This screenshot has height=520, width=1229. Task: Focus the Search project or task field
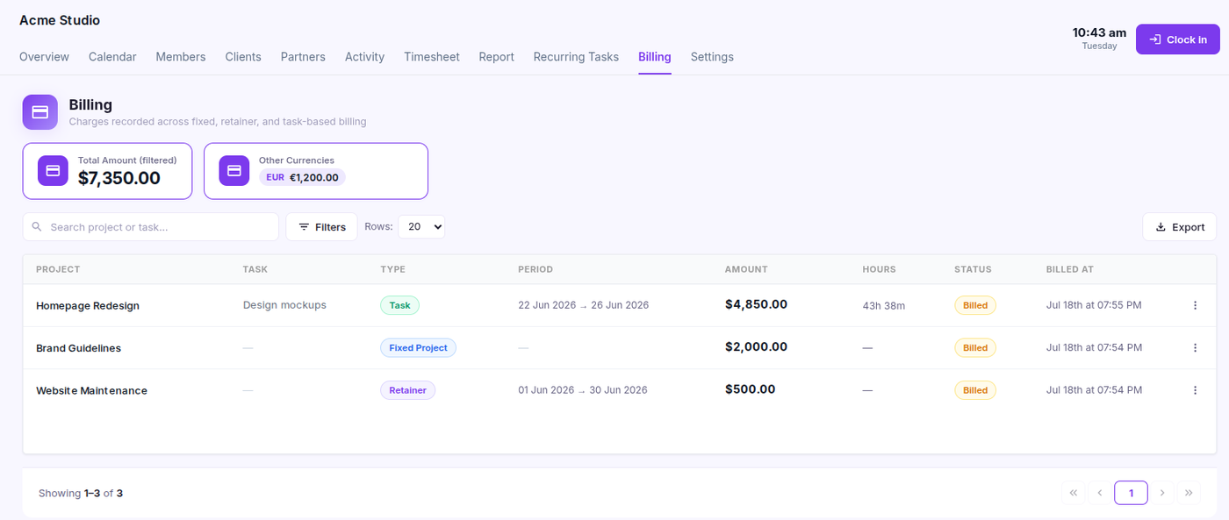pos(151,227)
